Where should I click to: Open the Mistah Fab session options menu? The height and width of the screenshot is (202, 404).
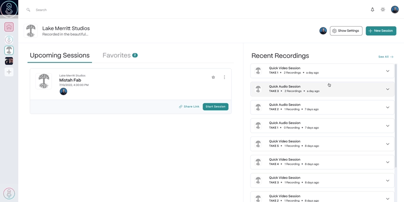224,77
